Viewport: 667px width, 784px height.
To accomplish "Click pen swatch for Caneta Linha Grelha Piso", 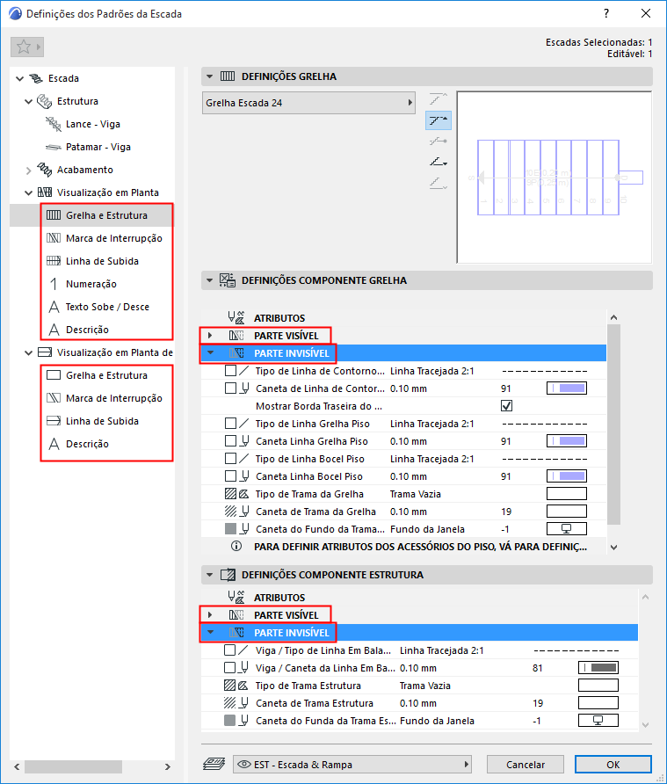I will (567, 441).
